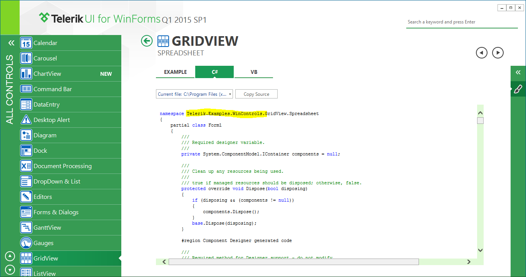Click the GRIDVIEW heading grid icon

pyautogui.click(x=163, y=41)
